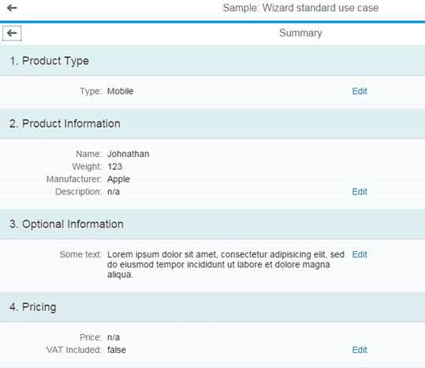Screen dimensions: 425x368
Task: Click the VAT Included 'false' value
Action: click(117, 350)
